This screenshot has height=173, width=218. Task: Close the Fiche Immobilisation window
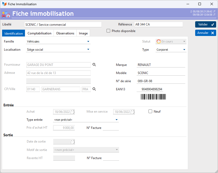tap(212, 4)
